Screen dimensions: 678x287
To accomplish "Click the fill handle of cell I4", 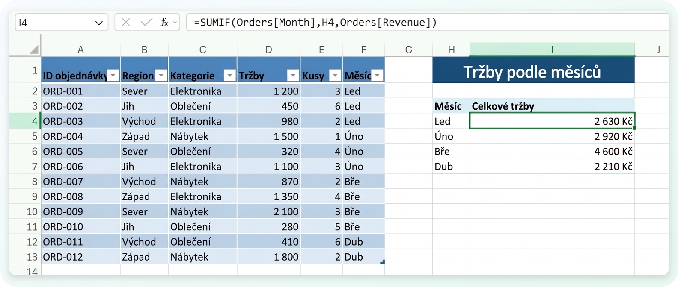I will [x=634, y=128].
